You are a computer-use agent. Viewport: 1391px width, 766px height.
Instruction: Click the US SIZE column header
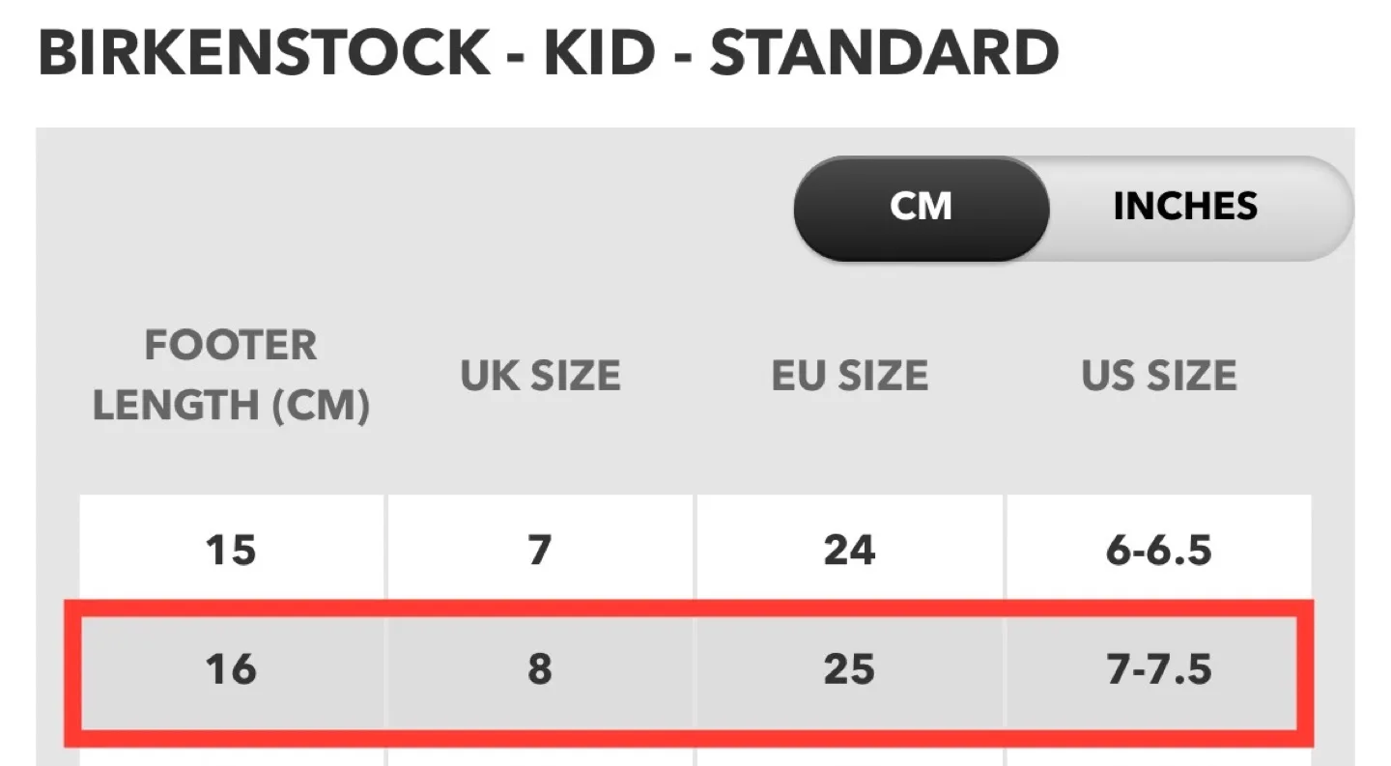pyautogui.click(x=1158, y=375)
